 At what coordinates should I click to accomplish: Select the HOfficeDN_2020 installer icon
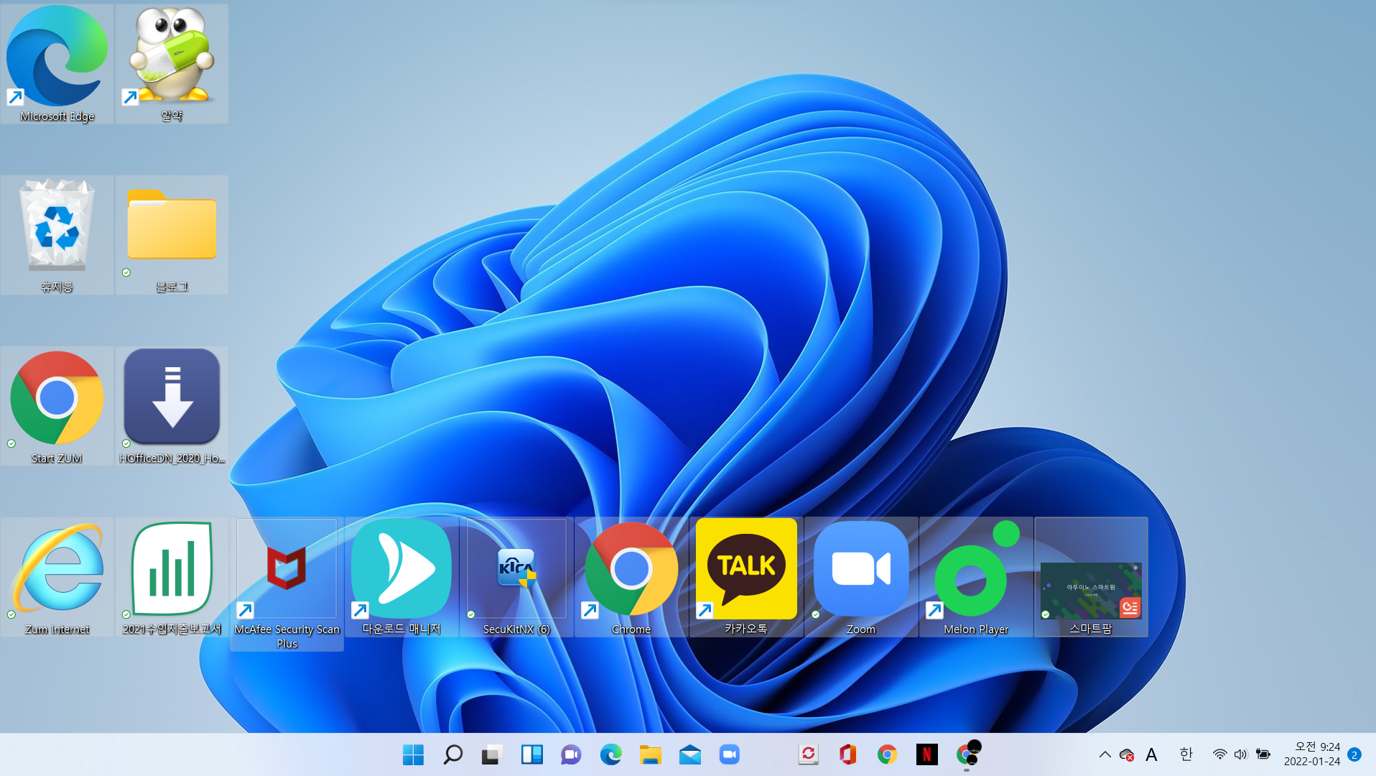pos(172,406)
